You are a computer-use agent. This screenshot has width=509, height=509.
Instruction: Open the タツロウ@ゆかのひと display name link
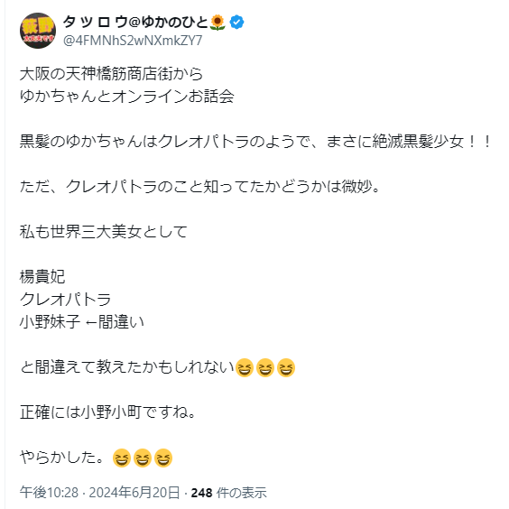click(135, 23)
